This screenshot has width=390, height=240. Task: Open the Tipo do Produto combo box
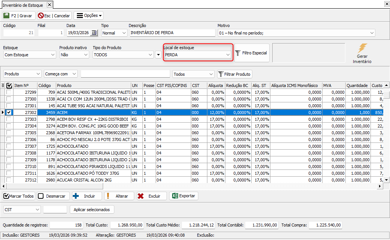click(x=150, y=55)
